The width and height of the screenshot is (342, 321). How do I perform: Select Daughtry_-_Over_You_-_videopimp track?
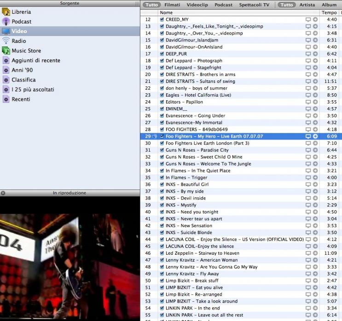(204, 33)
